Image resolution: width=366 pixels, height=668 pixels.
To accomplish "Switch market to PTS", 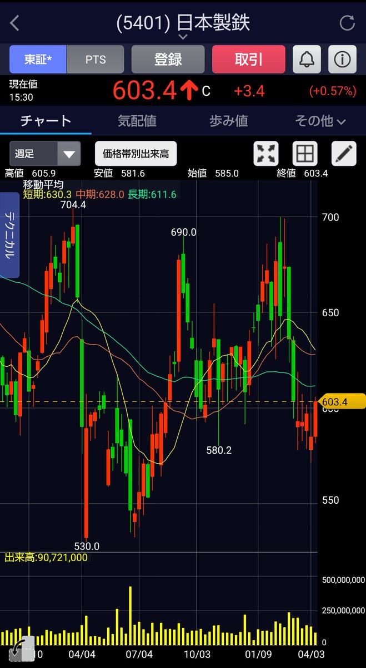I will pyautogui.click(x=96, y=60).
